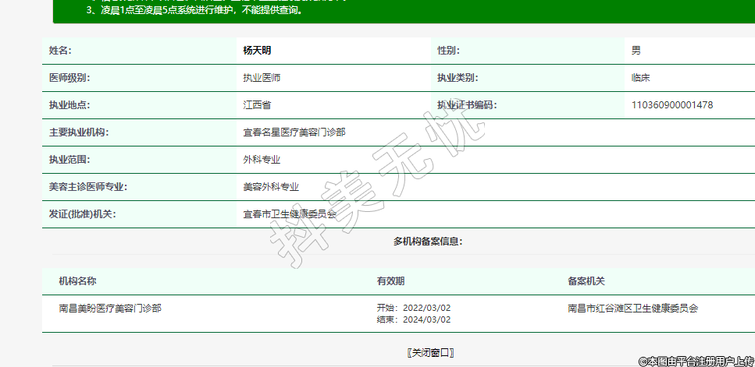Click the 执业医师 level value
Image resolution: width=755 pixels, height=367 pixels.
coord(262,78)
